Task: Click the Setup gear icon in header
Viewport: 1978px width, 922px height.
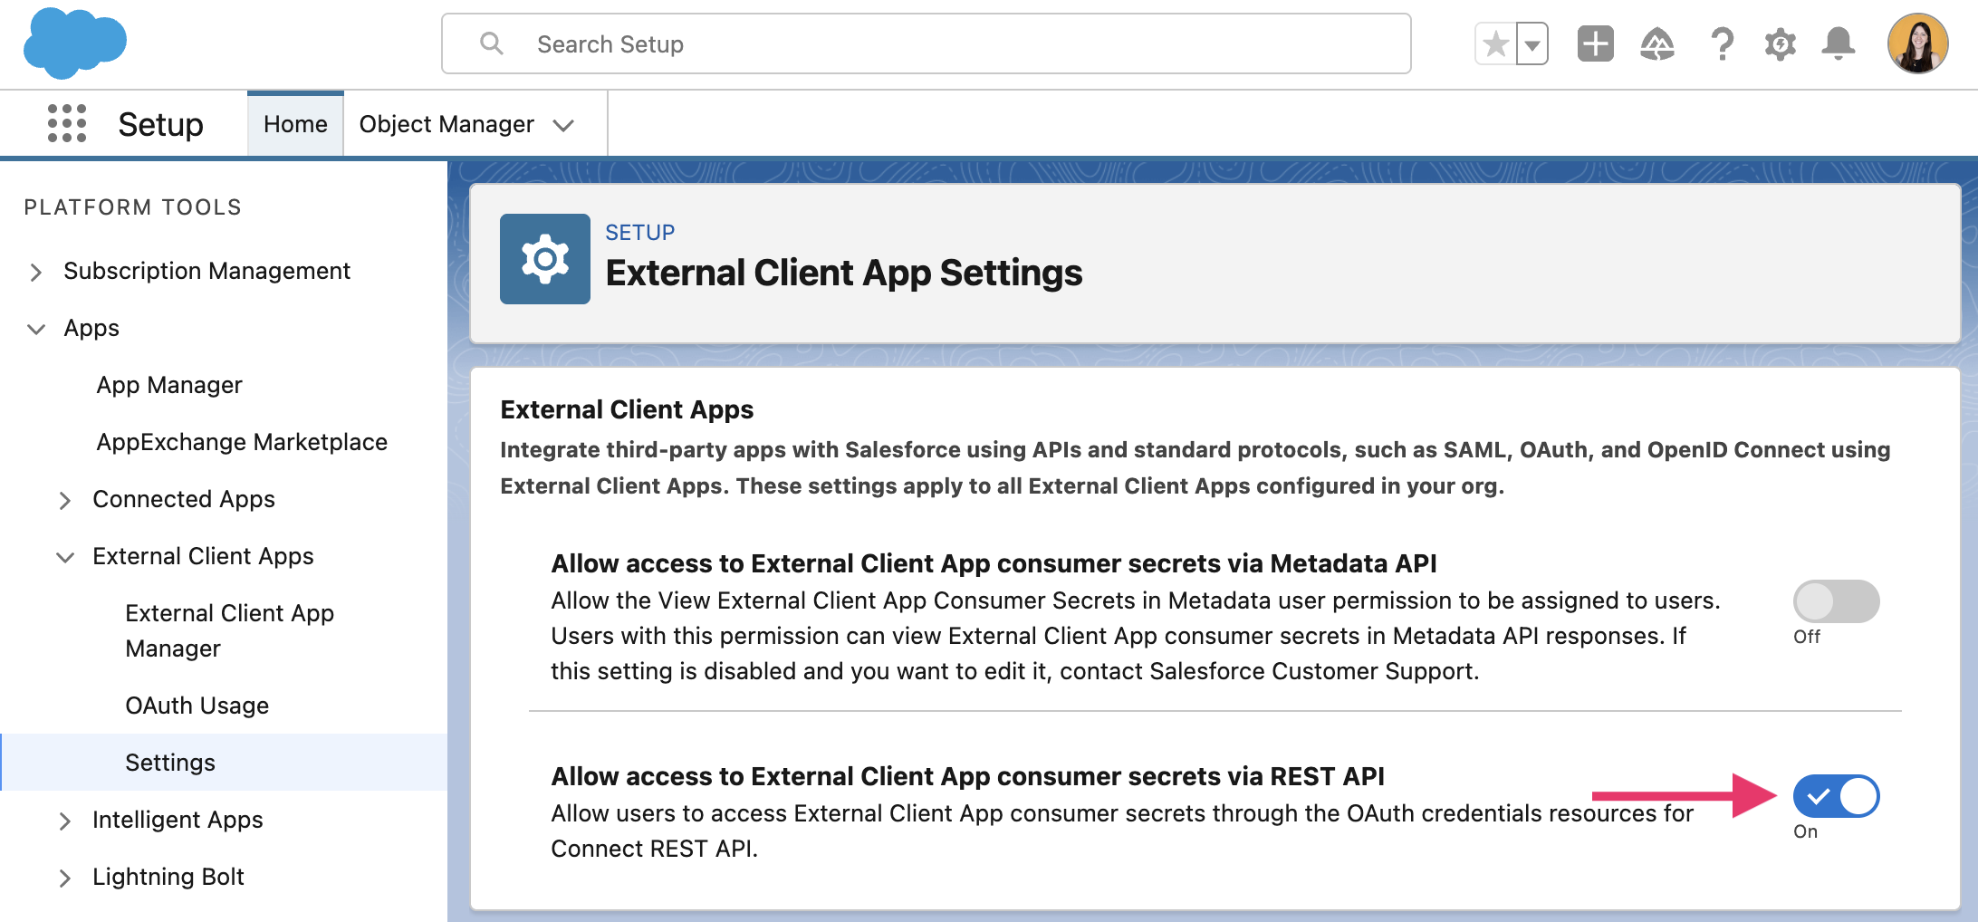Action: [1780, 43]
